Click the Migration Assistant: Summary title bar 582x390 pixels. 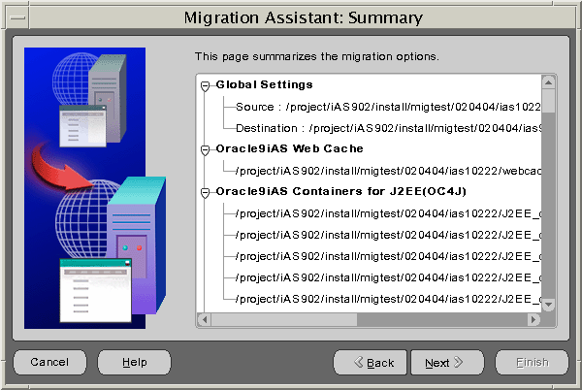pos(303,17)
